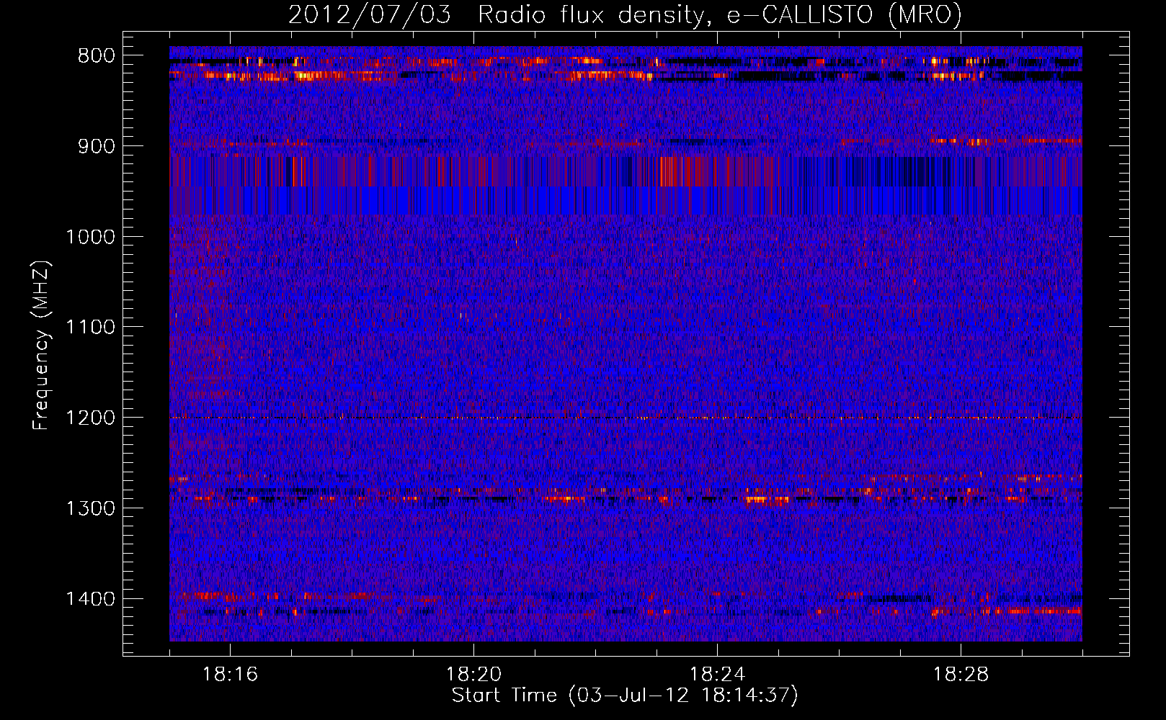Click the "Start Time (03-Jul-12 18:14:37)" label
The width and height of the screenshot is (1166, 720).
[625, 696]
